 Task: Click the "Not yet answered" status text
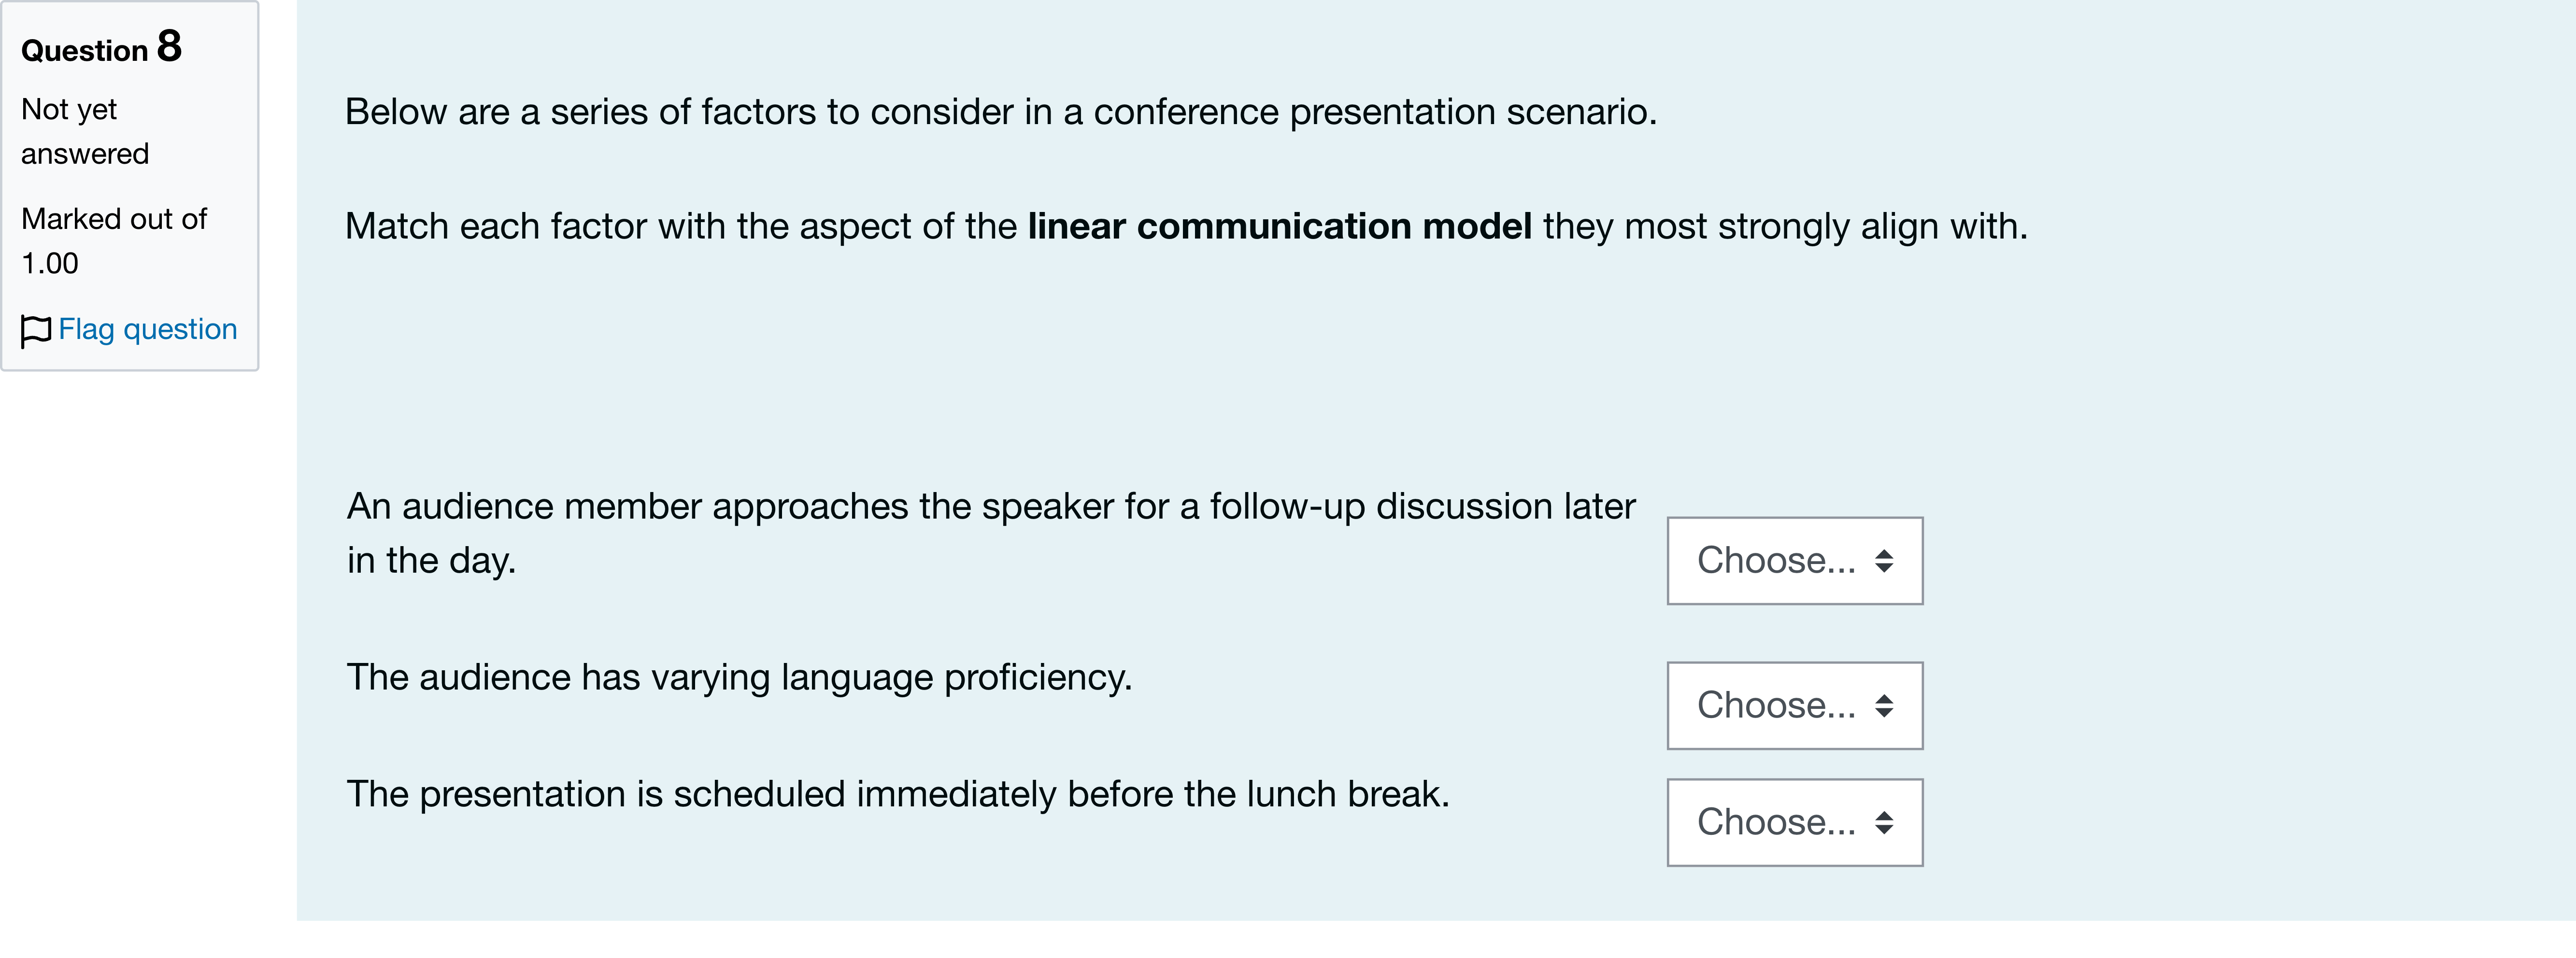pos(85,131)
